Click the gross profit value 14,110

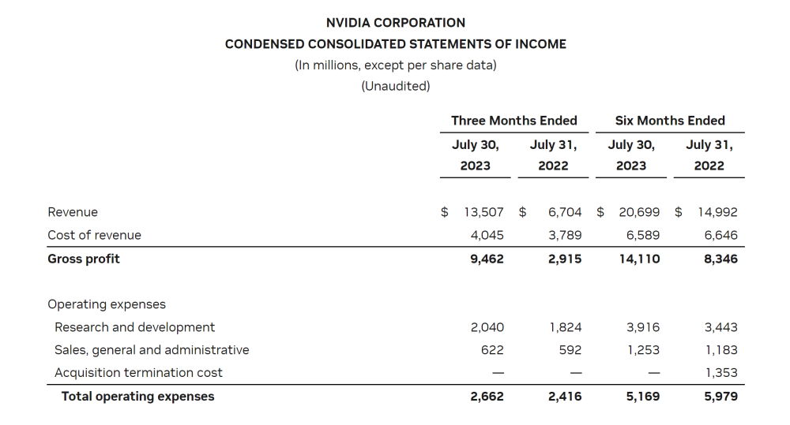tap(639, 259)
